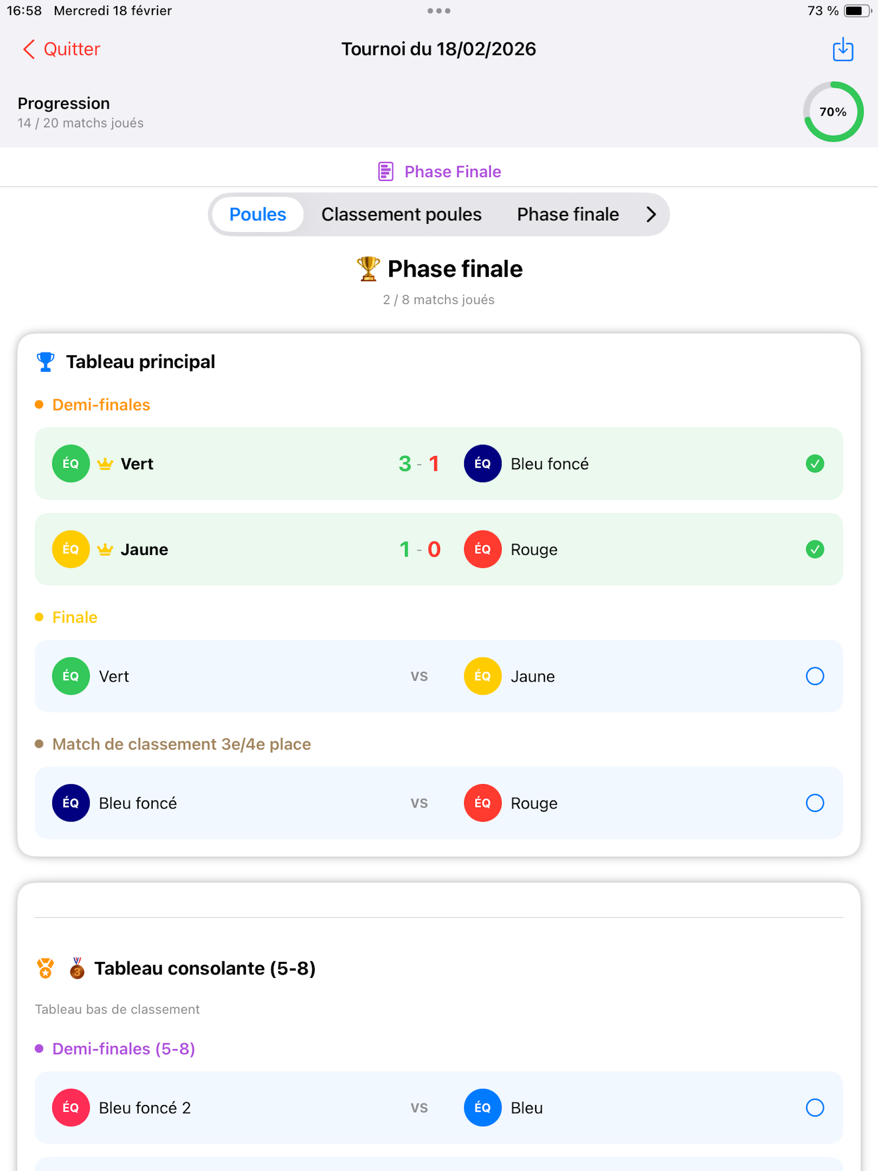Tap the purple document icon beside Phase Finale

386,171
